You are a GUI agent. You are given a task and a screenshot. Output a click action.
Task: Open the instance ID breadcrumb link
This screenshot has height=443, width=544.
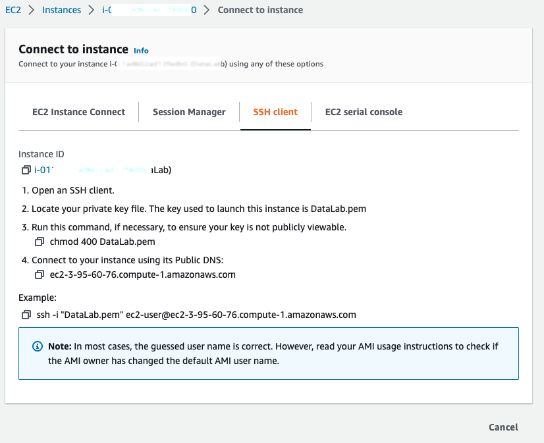149,10
